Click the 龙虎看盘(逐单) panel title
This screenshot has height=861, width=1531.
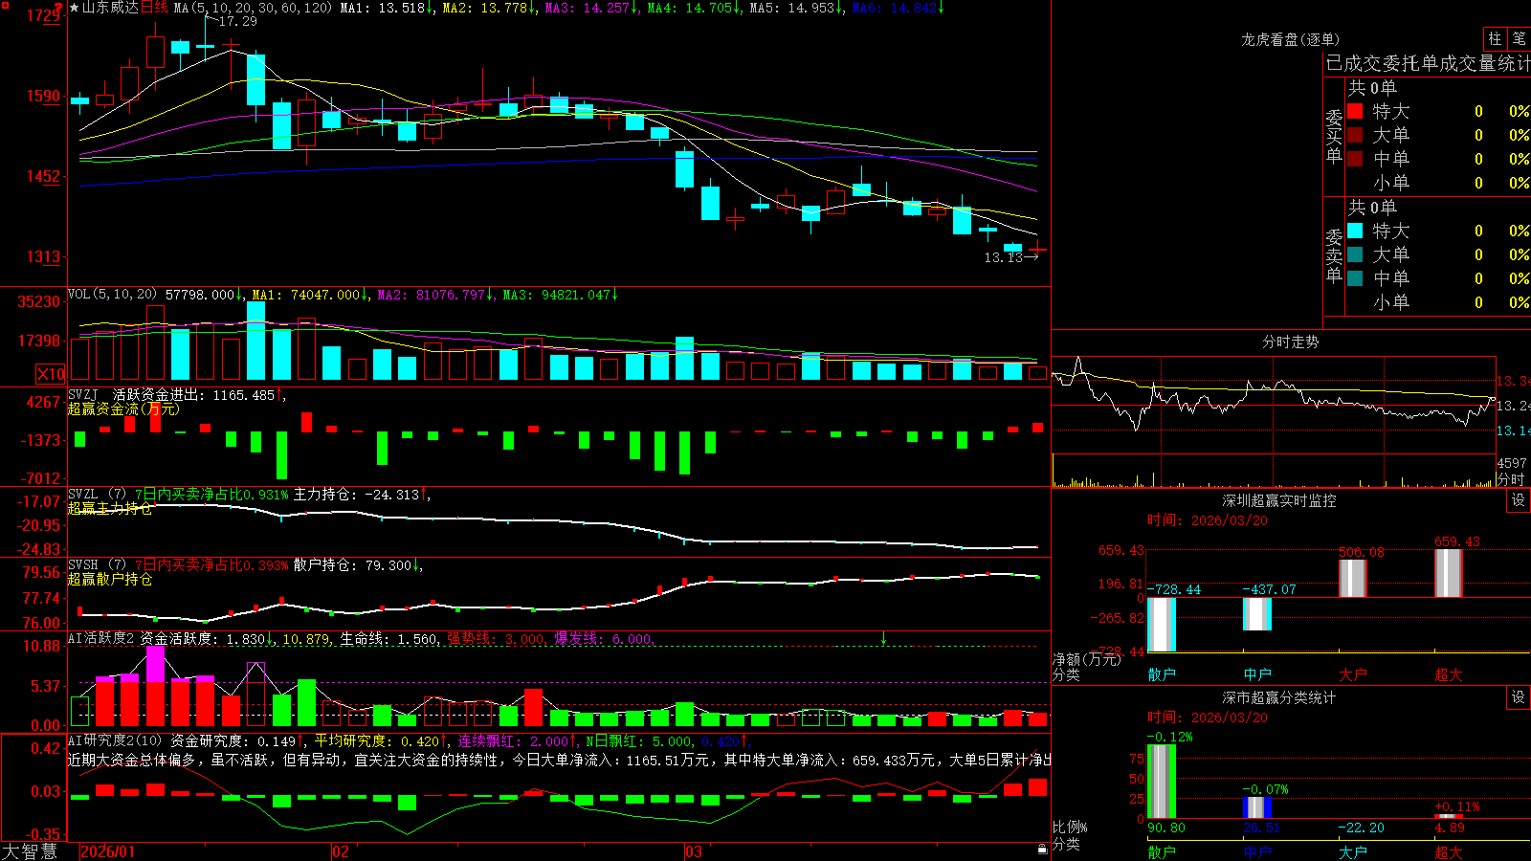pos(1290,39)
